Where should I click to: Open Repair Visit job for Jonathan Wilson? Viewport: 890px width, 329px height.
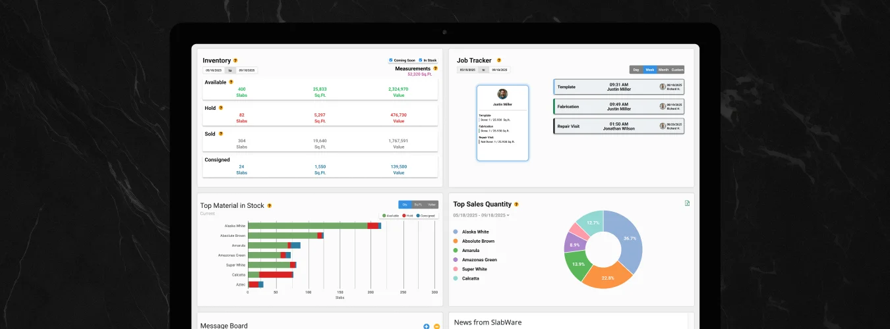click(x=619, y=126)
